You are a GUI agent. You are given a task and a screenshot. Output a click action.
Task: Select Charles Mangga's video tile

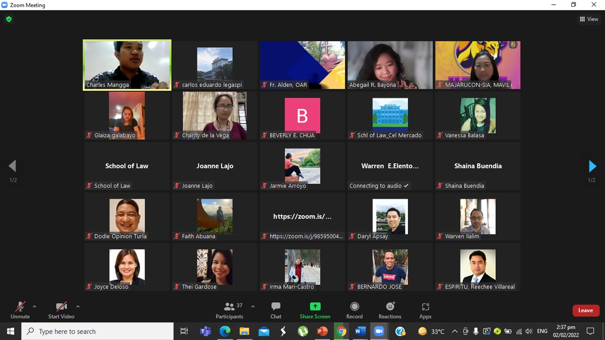(x=127, y=65)
